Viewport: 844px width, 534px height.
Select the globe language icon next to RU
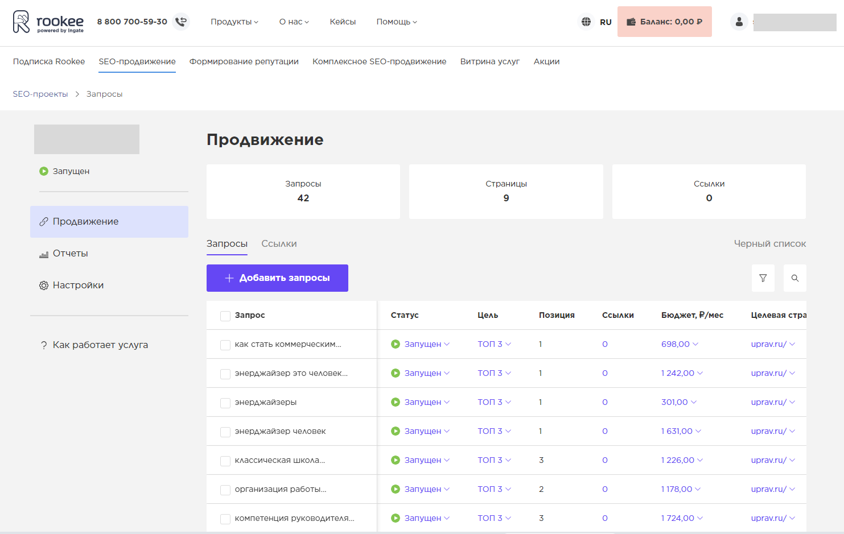tap(586, 22)
